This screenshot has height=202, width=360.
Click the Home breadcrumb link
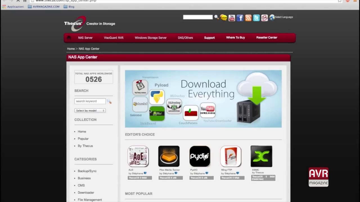click(71, 49)
